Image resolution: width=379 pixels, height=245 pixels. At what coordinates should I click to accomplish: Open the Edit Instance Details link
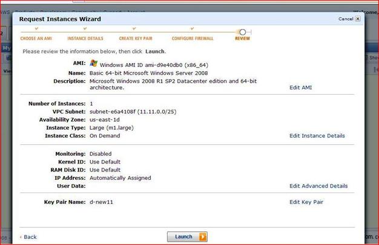317,136
